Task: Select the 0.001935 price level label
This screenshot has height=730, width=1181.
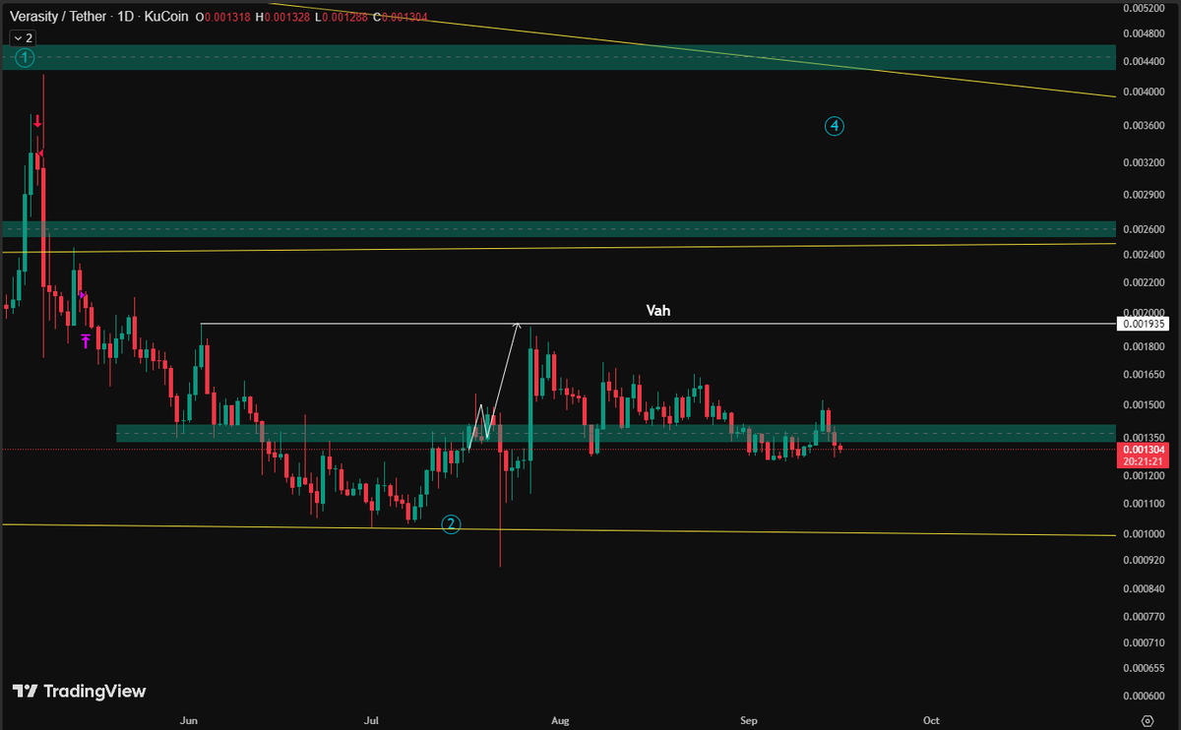Action: click(1145, 323)
